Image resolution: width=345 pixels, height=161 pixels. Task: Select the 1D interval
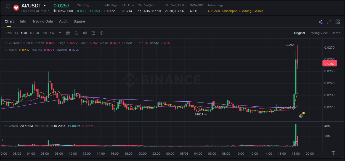[45, 33]
